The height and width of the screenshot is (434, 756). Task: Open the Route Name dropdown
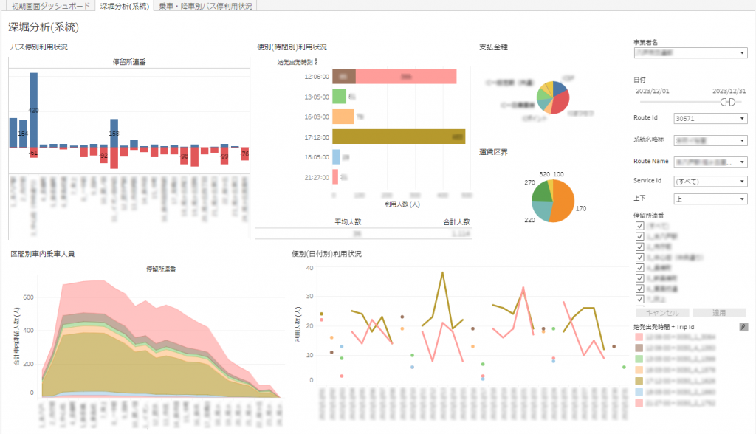711,162
